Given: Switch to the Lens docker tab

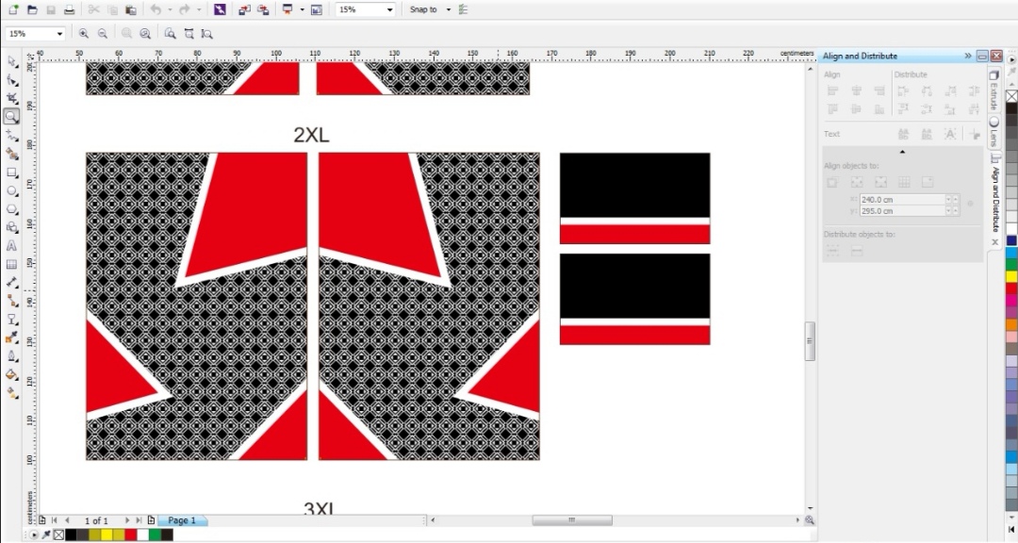Looking at the screenshot, I should coord(993,134).
